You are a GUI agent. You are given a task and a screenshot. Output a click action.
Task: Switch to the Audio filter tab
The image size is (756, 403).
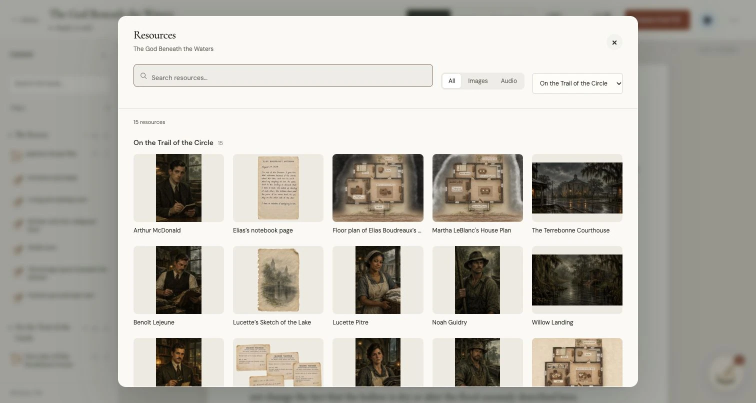coord(509,81)
